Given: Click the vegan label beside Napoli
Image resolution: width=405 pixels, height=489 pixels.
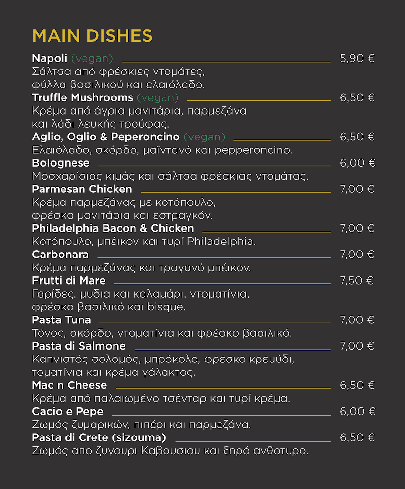Looking at the screenshot, I should (x=92, y=59).
